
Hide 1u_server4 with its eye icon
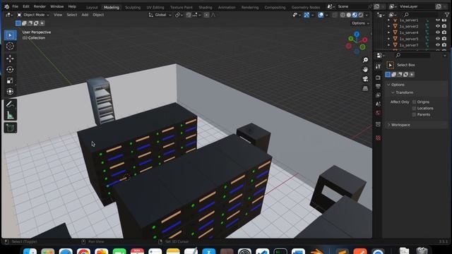click(438, 32)
